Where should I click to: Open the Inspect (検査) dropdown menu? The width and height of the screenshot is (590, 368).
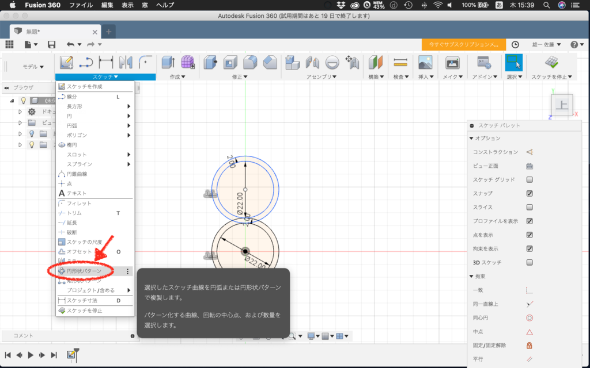(401, 76)
